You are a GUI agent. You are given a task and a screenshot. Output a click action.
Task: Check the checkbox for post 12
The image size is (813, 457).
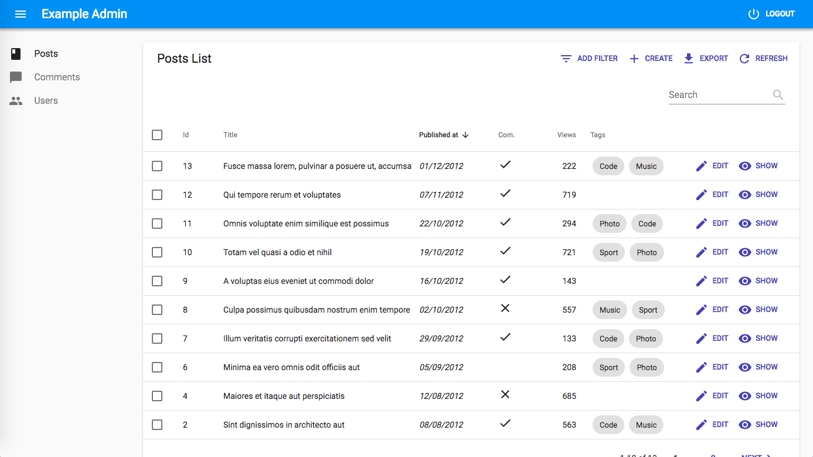[x=157, y=195]
